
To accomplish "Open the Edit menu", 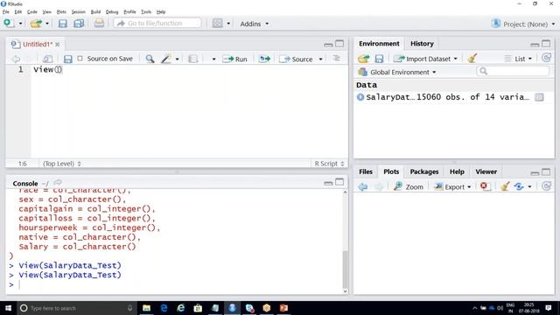I will 18,11.
